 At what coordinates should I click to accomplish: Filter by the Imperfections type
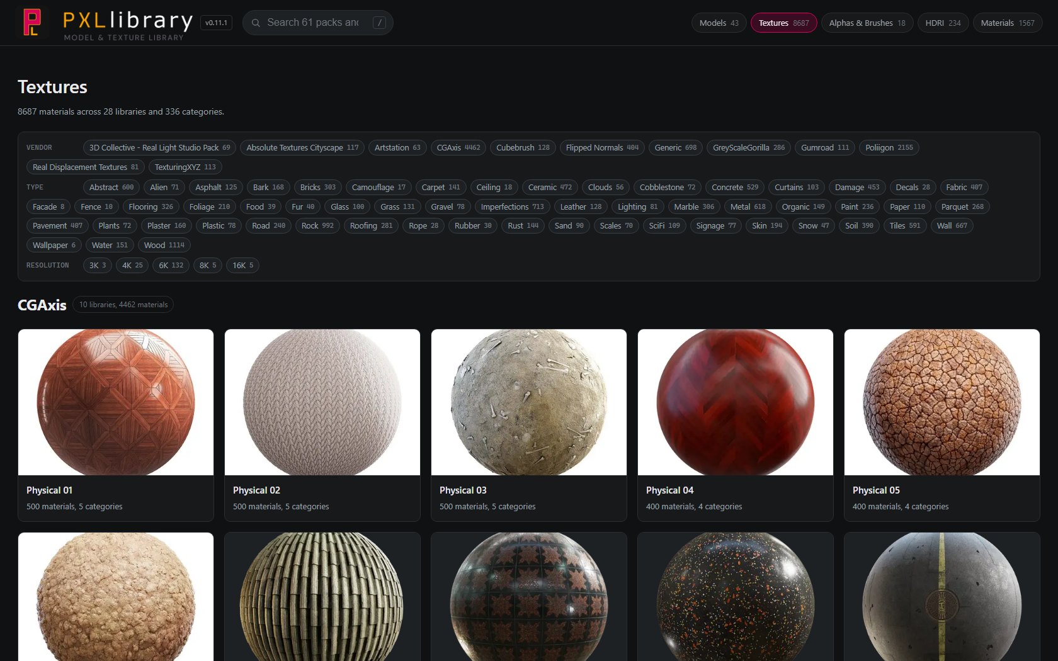[x=513, y=207]
